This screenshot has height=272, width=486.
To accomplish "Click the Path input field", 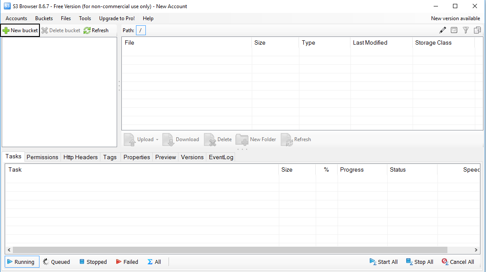I will (x=141, y=30).
